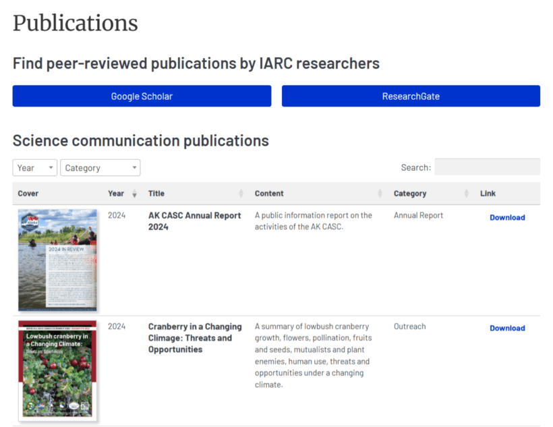This screenshot has width=553, height=427.
Task: Sort table using the Year column arrows
Action: (x=134, y=194)
